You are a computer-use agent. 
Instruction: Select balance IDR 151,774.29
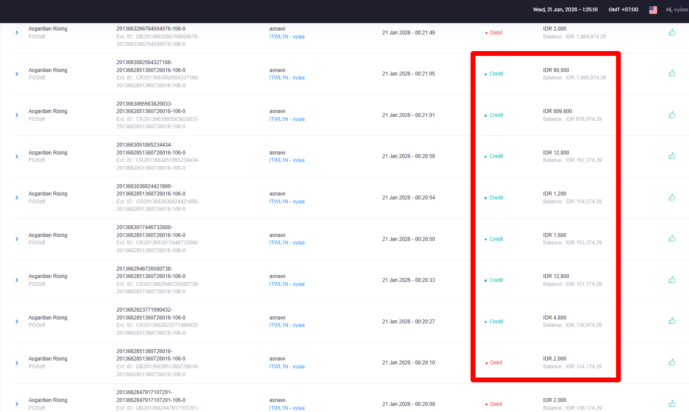pos(584,284)
